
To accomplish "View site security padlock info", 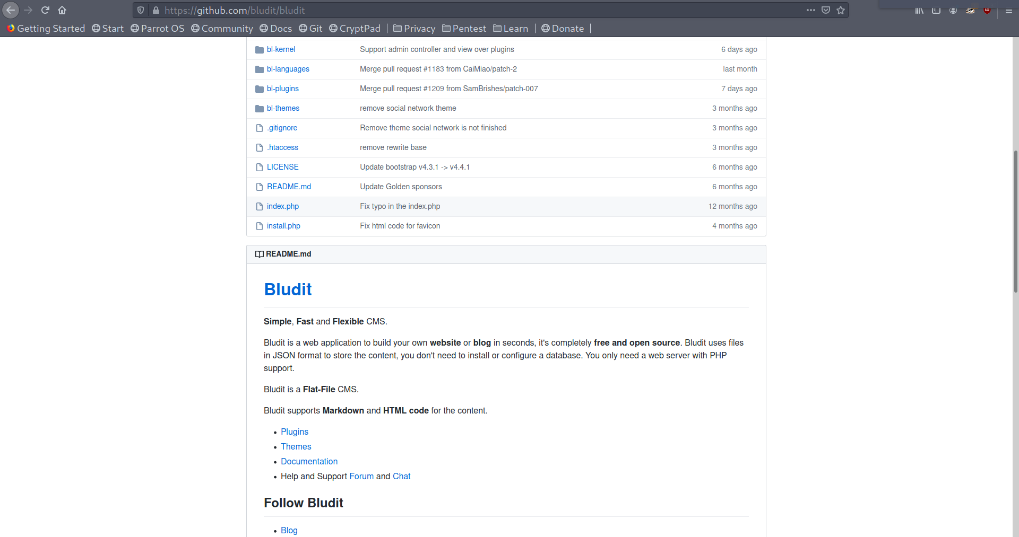I will click(156, 10).
